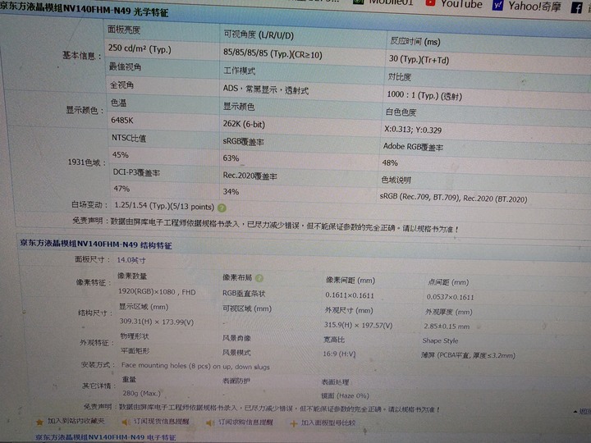Add panel to site favorites link
The width and height of the screenshot is (591, 443).
tap(76, 421)
